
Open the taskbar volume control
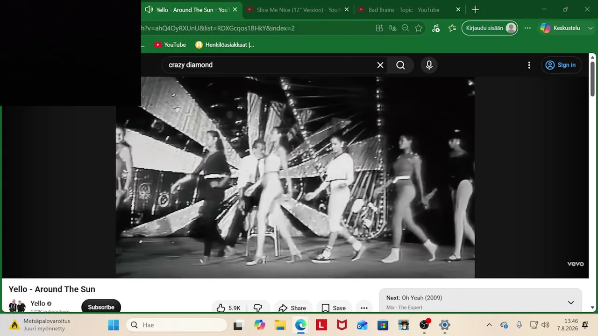(545, 325)
